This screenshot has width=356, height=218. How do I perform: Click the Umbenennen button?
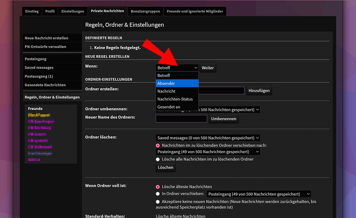224,119
